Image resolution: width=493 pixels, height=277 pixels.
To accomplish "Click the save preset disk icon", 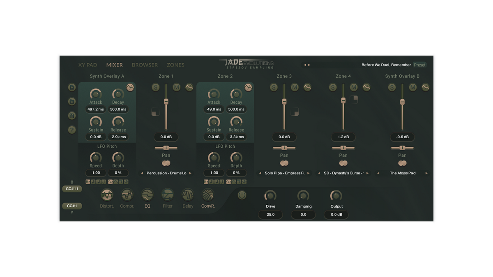I will click(x=72, y=116).
